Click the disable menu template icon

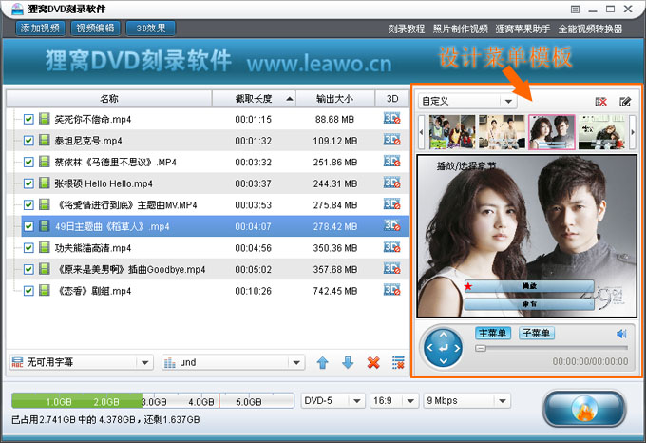pyautogui.click(x=600, y=101)
